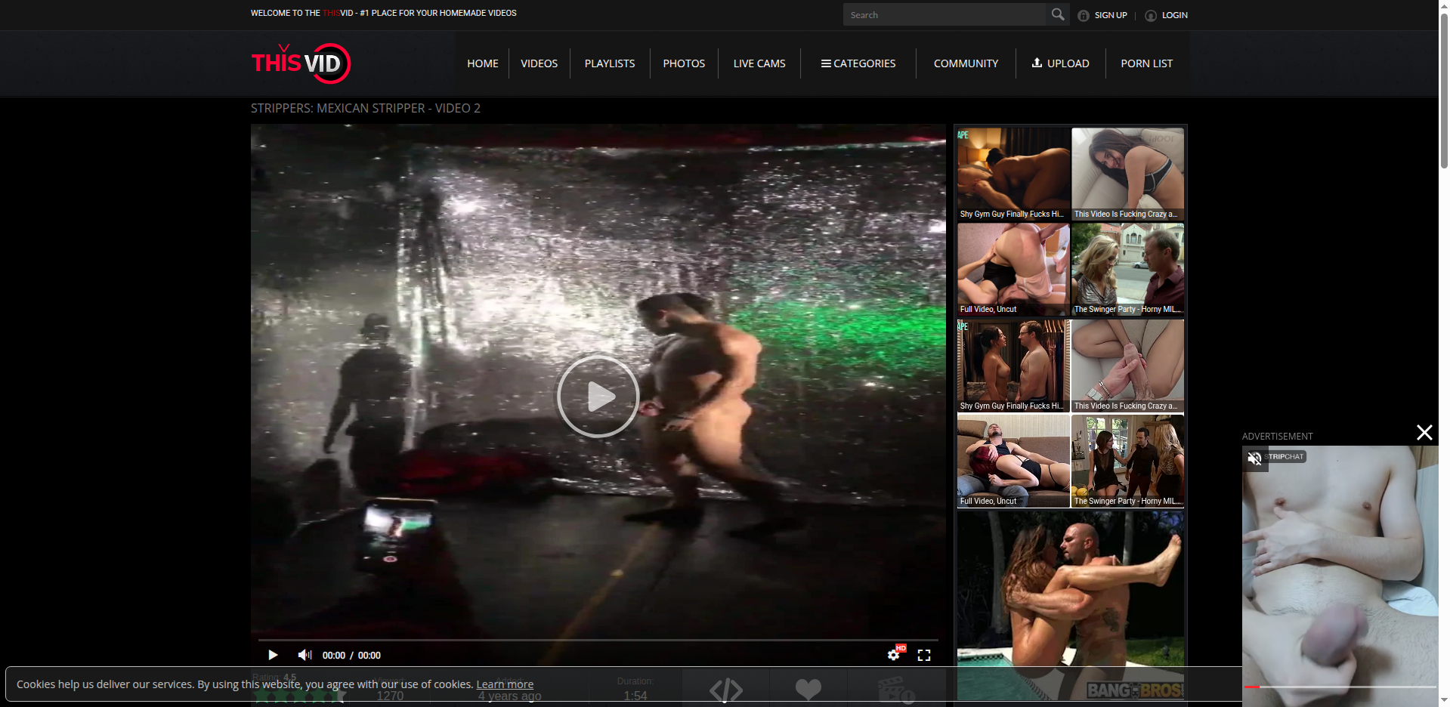The height and width of the screenshot is (707, 1450).
Task: Expand the CATEGORIES hamburger menu
Action: [x=858, y=63]
